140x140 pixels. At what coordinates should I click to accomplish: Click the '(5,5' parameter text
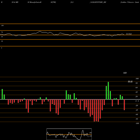72,2
